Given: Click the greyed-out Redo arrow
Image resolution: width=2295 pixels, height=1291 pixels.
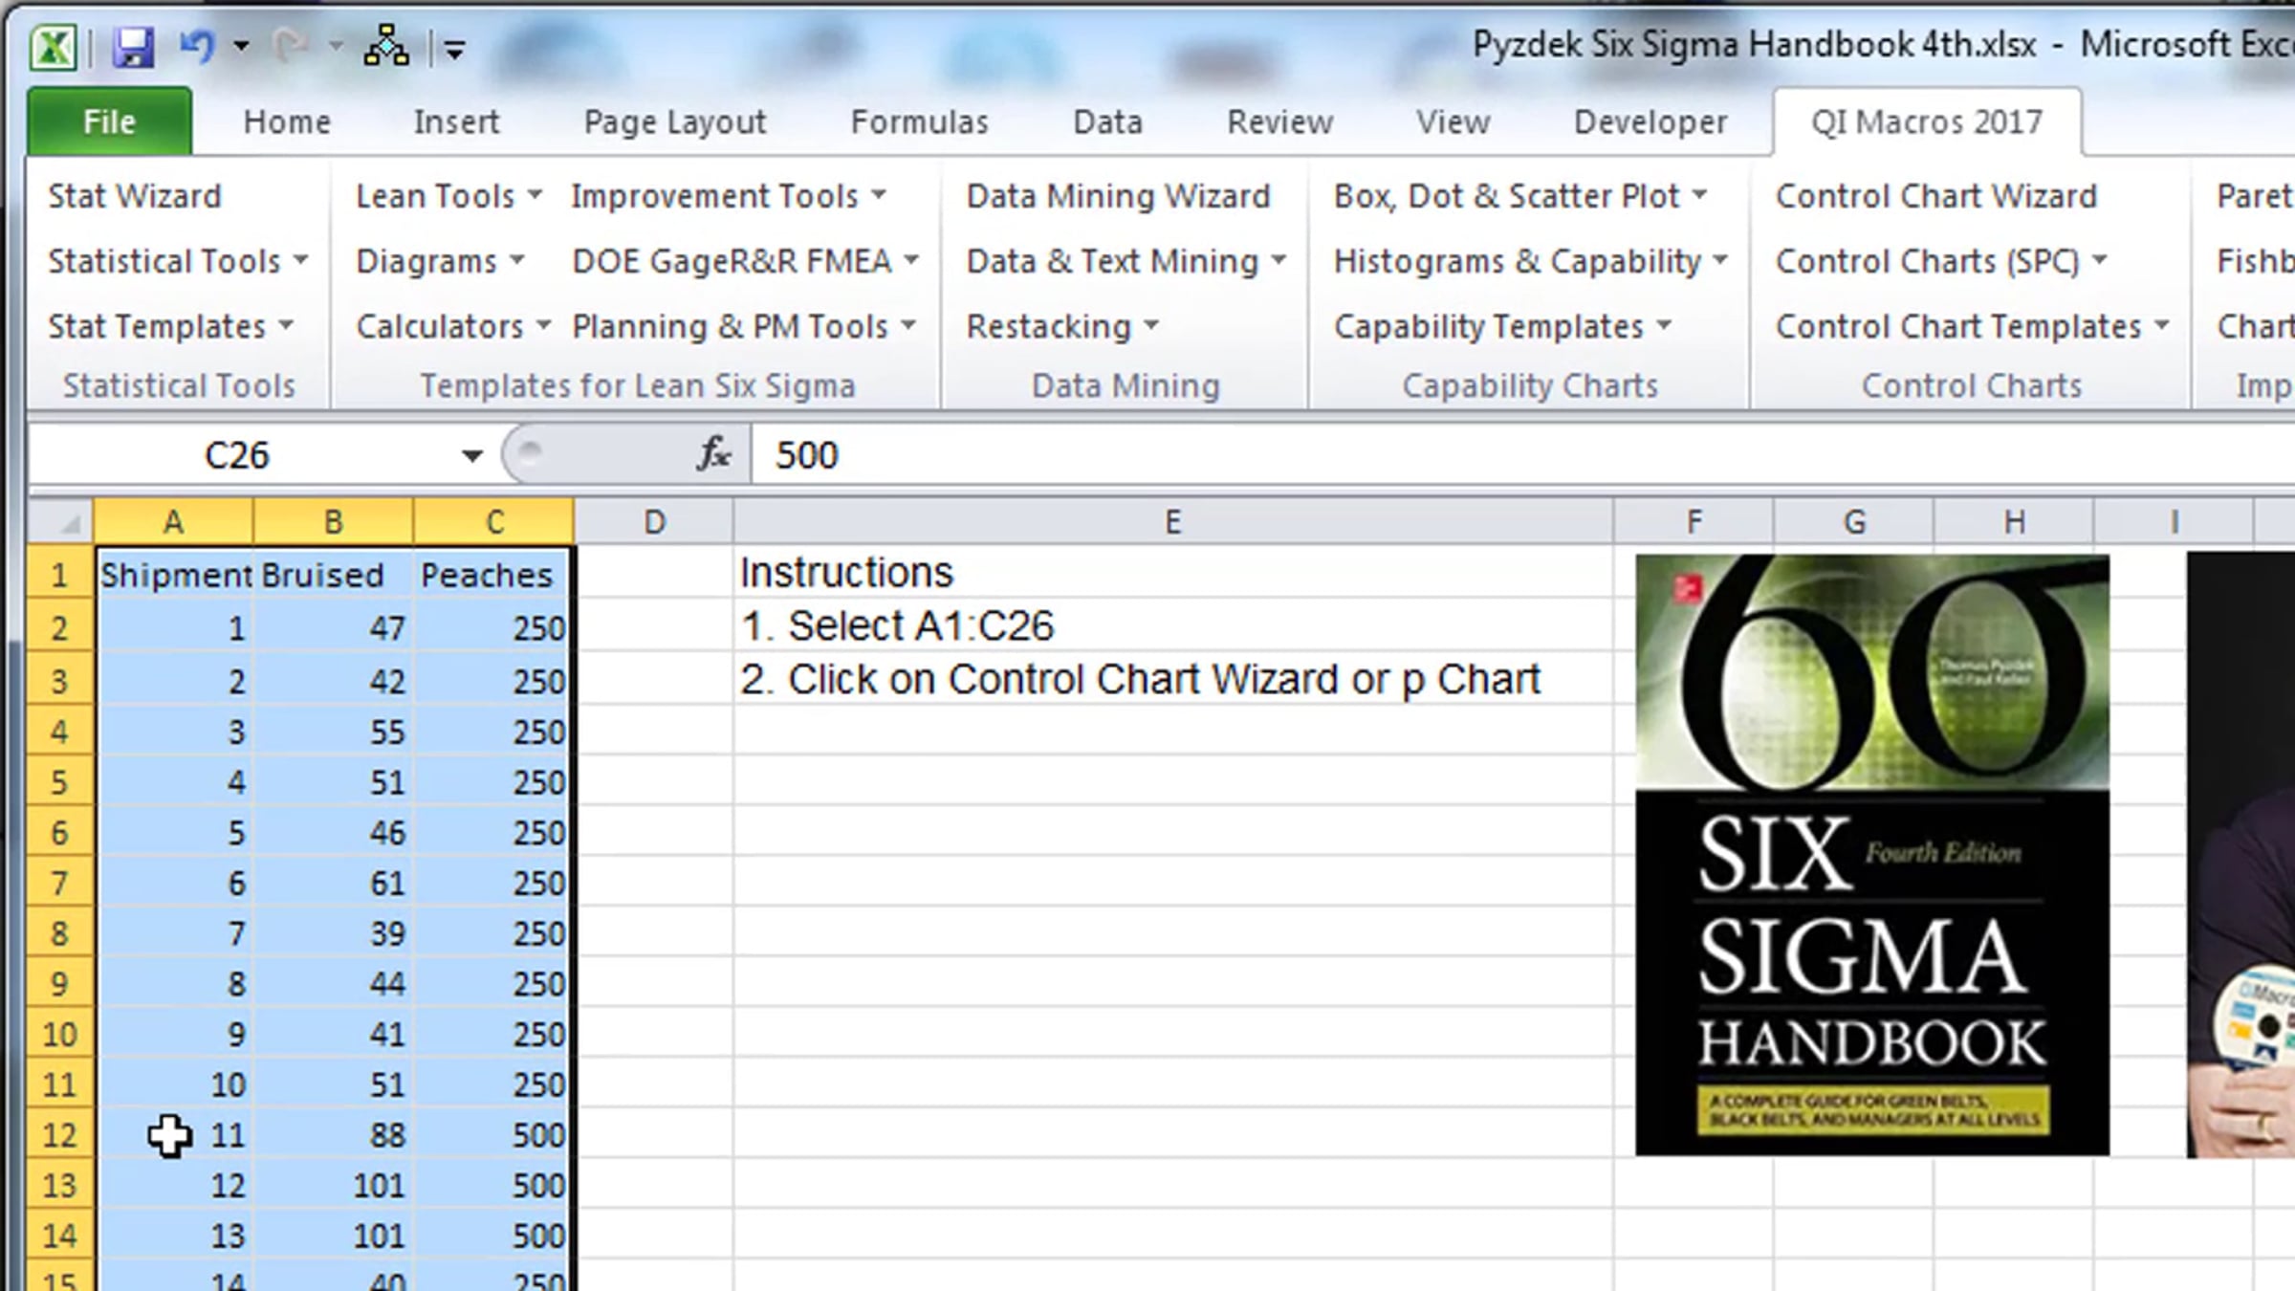Looking at the screenshot, I should pos(290,46).
